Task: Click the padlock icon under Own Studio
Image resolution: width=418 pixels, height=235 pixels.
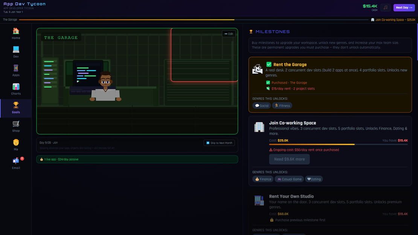Action: click(272, 220)
